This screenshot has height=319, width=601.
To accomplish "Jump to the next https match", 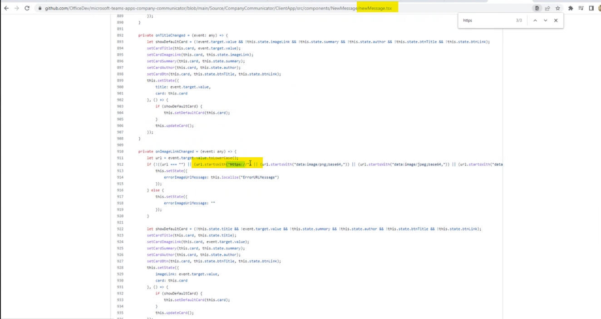I will point(546,20).
